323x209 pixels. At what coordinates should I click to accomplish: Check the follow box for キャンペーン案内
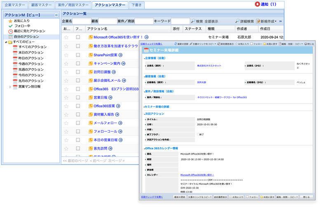[78, 63]
